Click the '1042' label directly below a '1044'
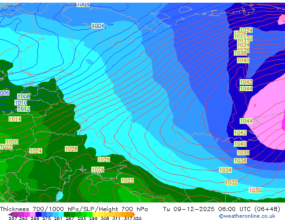The image size is (285, 220). coord(240,133)
